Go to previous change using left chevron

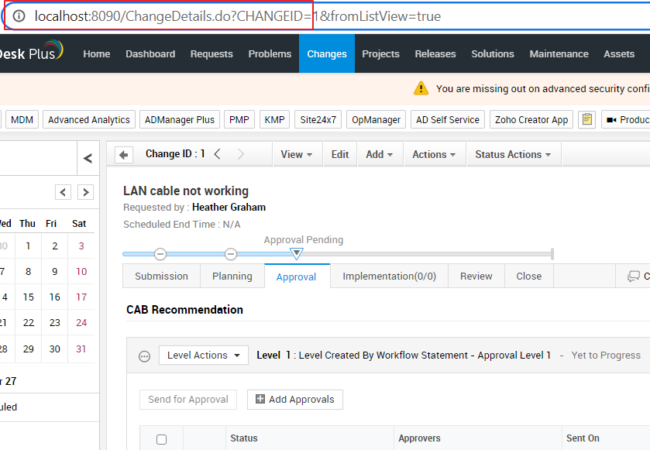(217, 154)
